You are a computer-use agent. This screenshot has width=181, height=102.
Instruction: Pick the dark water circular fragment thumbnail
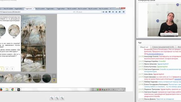pos(46,78)
